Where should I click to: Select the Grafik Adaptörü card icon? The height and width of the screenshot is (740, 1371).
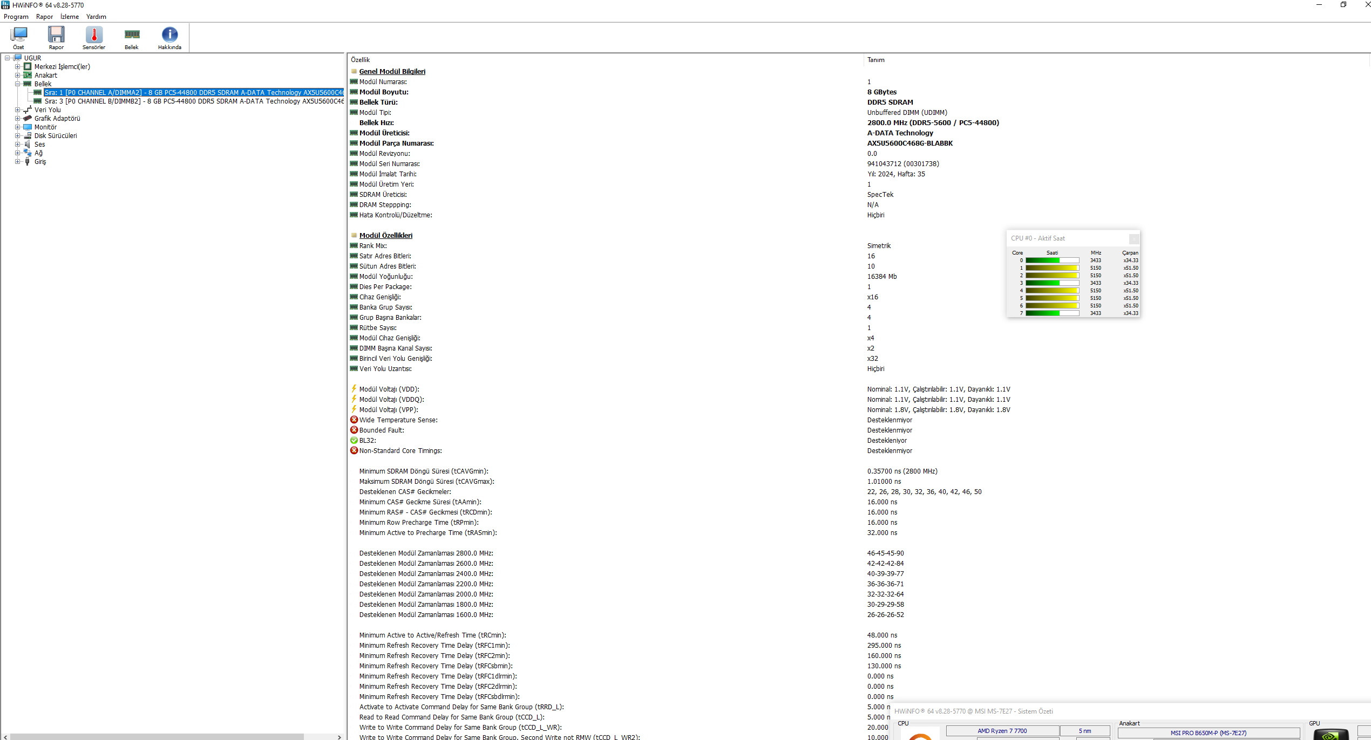click(28, 118)
